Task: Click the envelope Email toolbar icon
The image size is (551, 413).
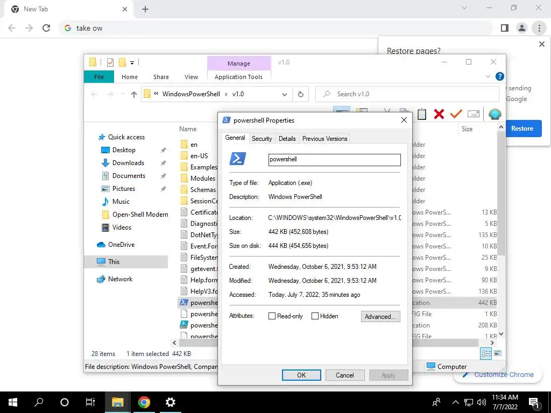Action: (474, 114)
